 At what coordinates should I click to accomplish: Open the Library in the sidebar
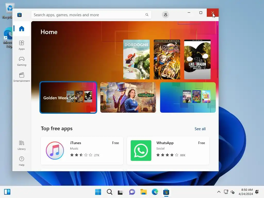pos(22,145)
